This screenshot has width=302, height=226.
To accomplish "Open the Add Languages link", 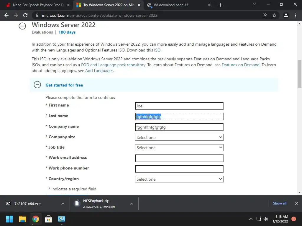I will click(99, 71).
